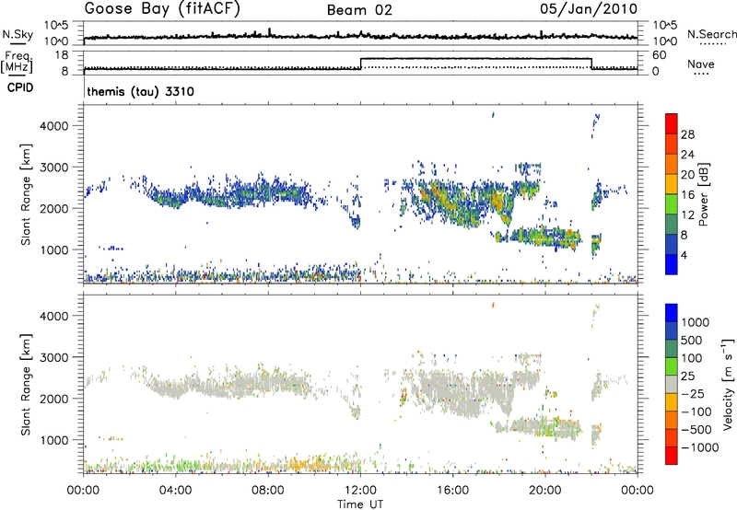Click the 'Goose Bay (fitACF)' title text
The image size is (737, 510).
[x=162, y=9]
